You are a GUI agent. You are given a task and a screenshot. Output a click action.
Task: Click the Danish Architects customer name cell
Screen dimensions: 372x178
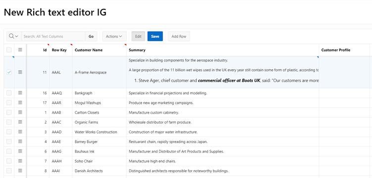point(100,171)
